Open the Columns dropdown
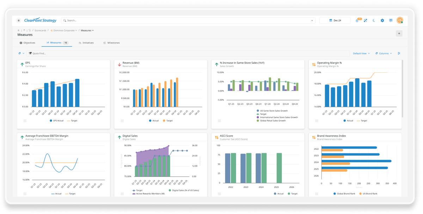423x214 pixels. click(384, 53)
